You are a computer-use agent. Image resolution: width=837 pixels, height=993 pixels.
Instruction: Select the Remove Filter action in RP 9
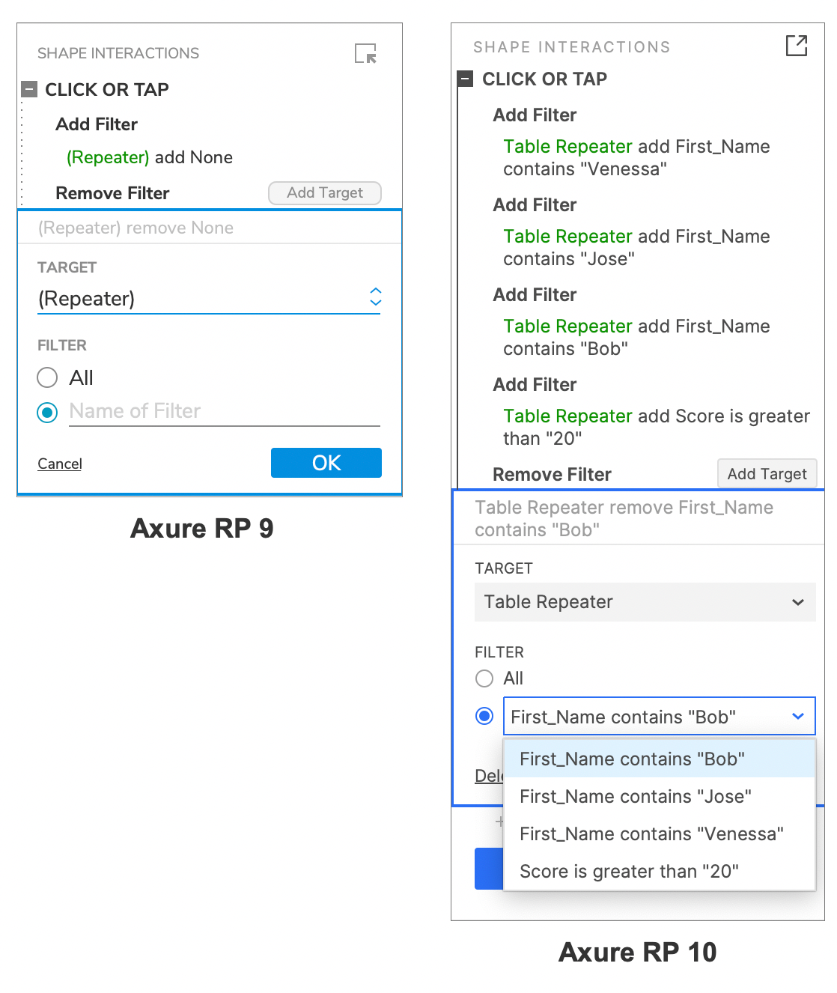pyautogui.click(x=112, y=193)
